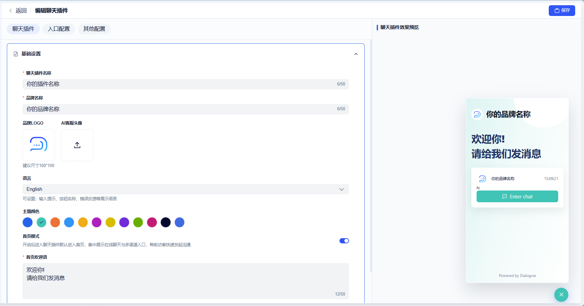Select the checked teal theme color
Viewport: 584px width, 306px height.
(x=41, y=222)
